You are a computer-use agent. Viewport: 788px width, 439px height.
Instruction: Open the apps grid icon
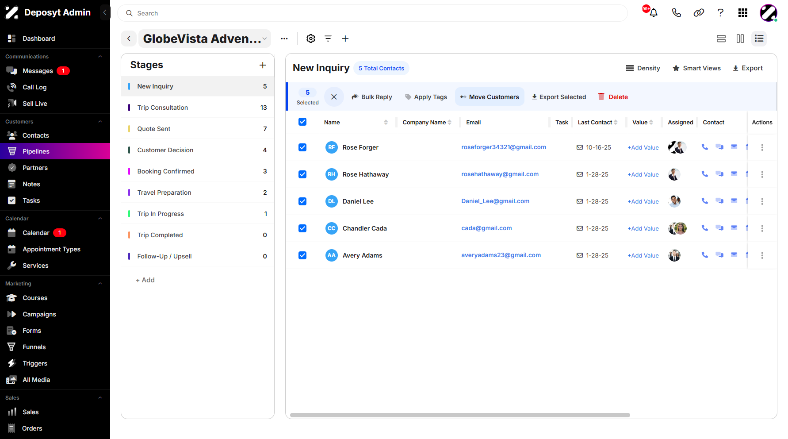(x=743, y=13)
